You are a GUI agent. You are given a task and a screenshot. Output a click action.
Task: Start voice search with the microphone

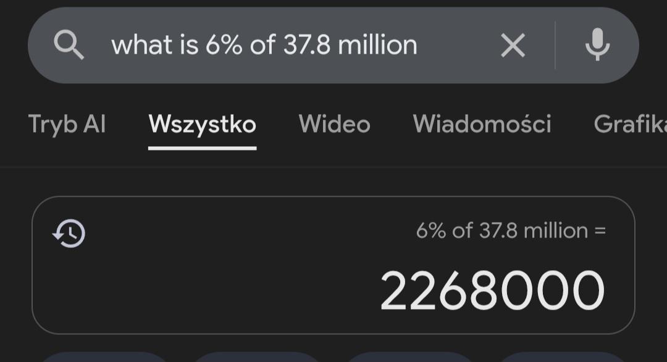point(597,45)
